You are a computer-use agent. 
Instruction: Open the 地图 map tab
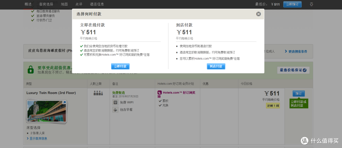click(64, 4)
